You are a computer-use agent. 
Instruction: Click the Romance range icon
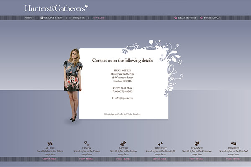[197, 143]
